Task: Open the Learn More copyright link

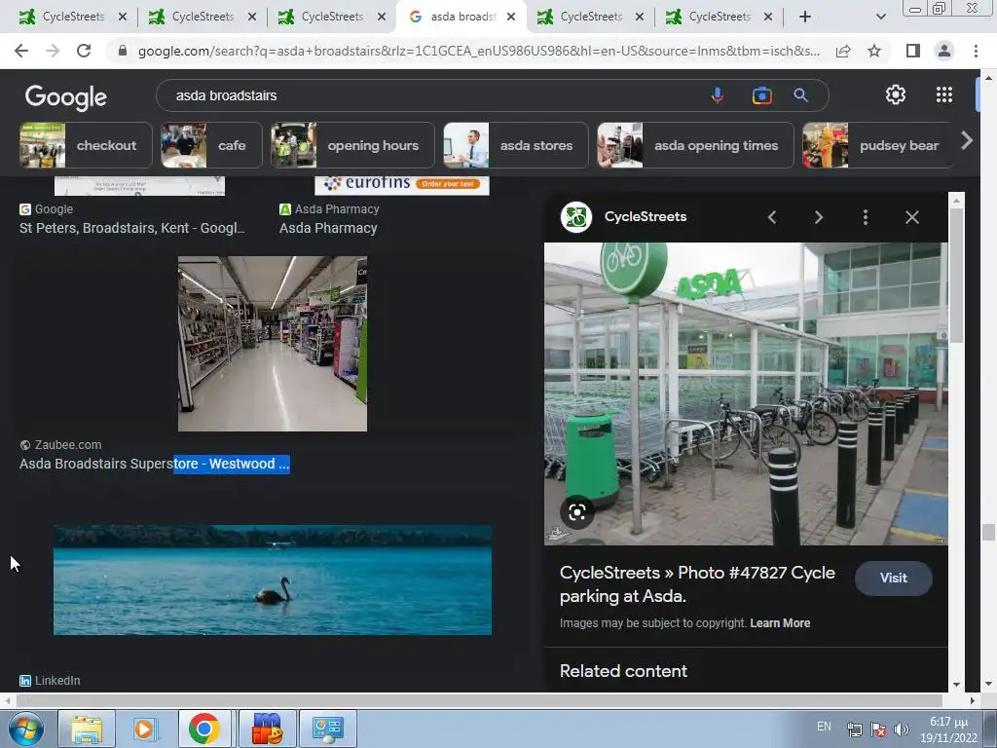Action: point(780,623)
